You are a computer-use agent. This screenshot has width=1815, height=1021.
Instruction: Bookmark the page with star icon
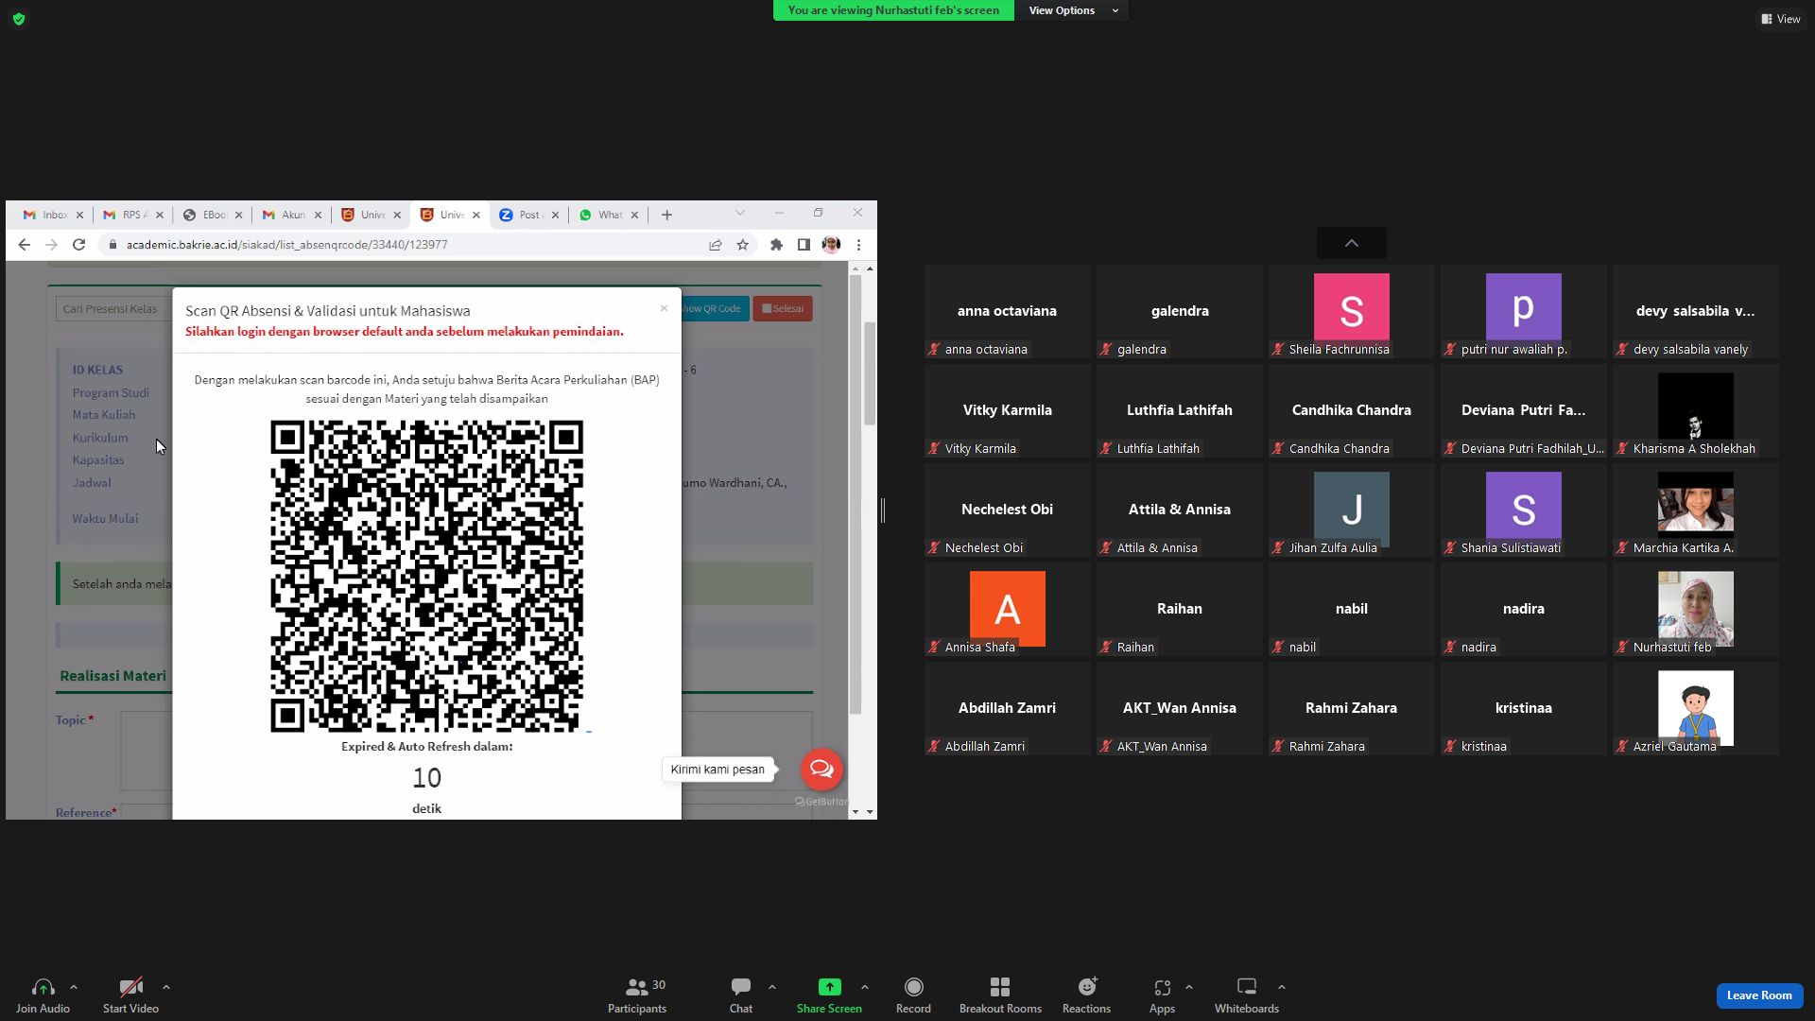743,245
